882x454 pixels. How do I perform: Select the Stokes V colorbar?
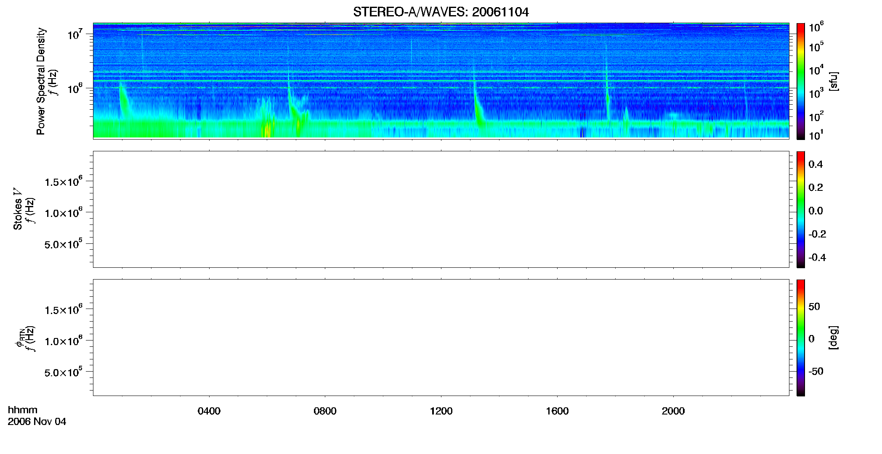[x=801, y=209]
